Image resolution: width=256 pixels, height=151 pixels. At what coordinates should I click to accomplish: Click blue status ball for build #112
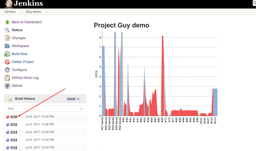coord(8,148)
